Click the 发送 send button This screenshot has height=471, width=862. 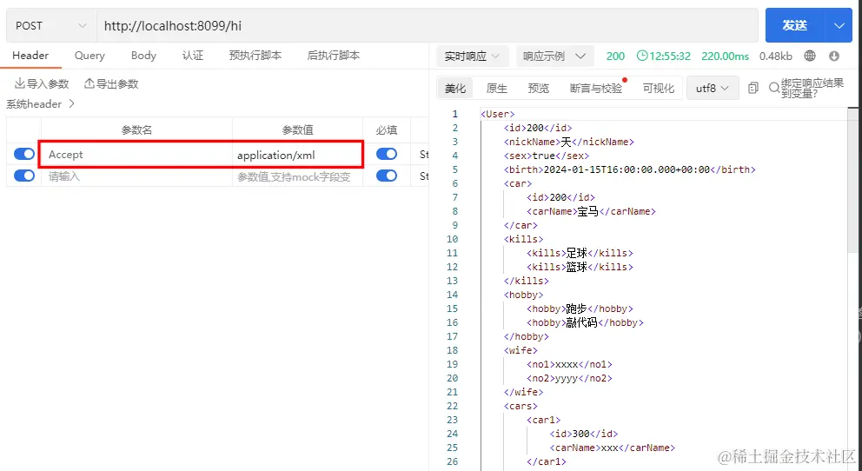(x=795, y=25)
